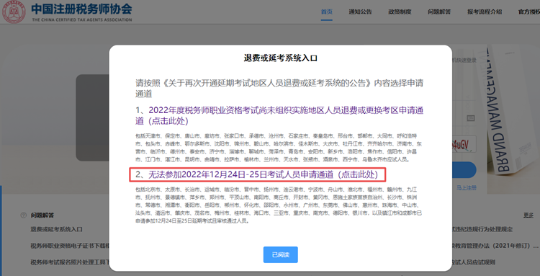540x276 pixels.
Task: Click the 马上注册 link
Action: [467, 188]
